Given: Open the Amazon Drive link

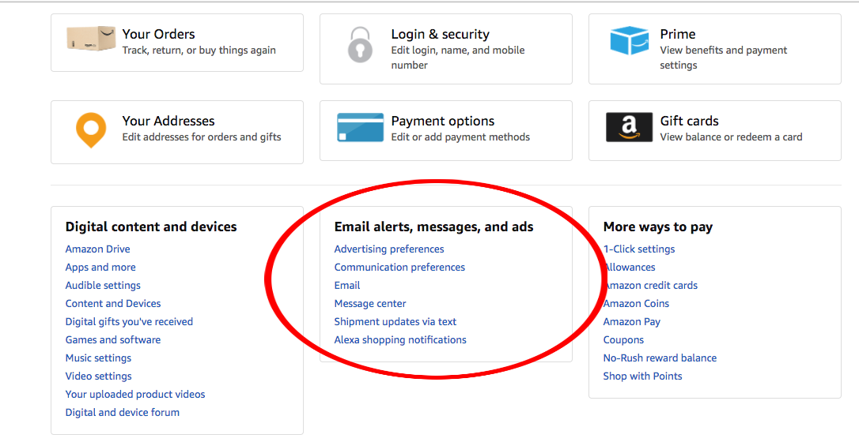Looking at the screenshot, I should pyautogui.click(x=97, y=249).
